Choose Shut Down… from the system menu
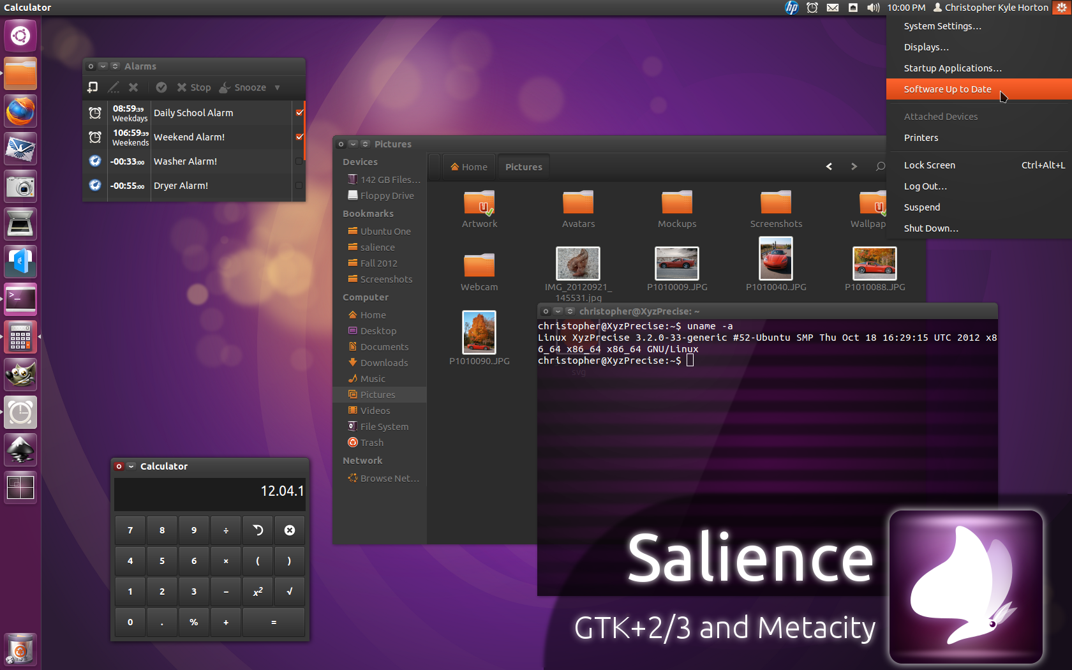Screen dimensions: 1072x670 pos(979,228)
